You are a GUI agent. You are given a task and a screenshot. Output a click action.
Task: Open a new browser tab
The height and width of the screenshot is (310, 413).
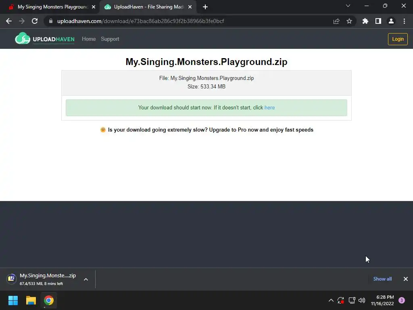(205, 7)
